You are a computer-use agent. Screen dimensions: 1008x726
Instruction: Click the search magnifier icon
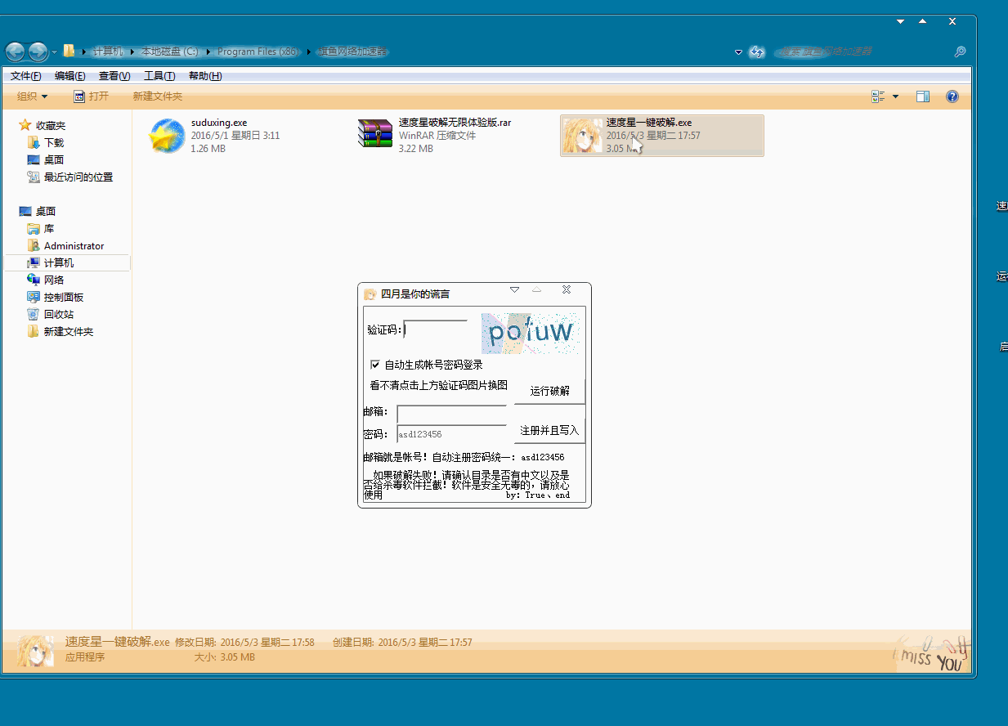point(960,52)
